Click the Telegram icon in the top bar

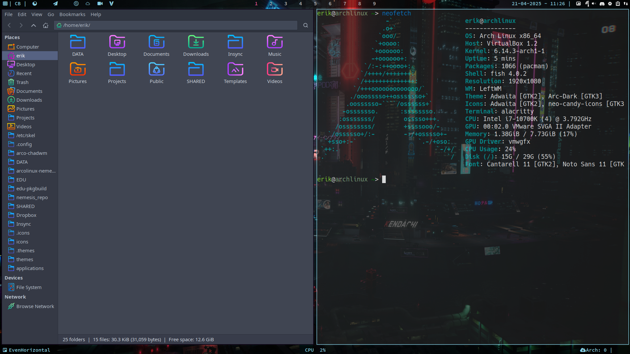point(55,4)
